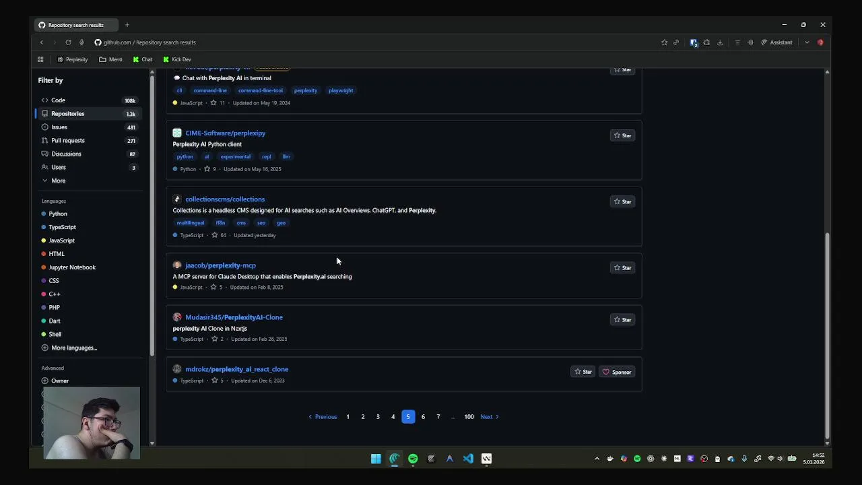
Task: Reload the page with the refresh icon
Action: pyautogui.click(x=68, y=42)
